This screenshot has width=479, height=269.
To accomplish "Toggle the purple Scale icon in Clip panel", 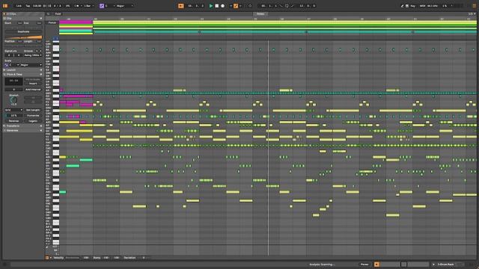I will [6, 65].
